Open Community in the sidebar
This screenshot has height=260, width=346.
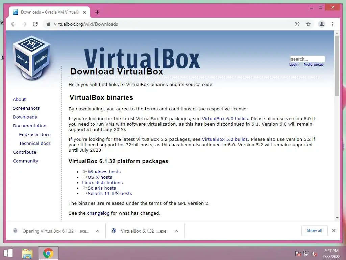(25, 161)
